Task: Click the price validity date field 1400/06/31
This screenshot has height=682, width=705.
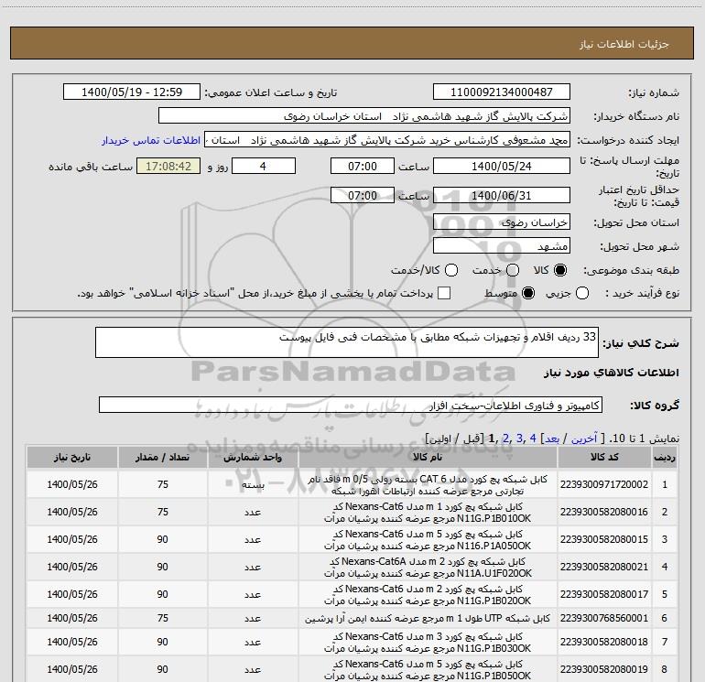Action: pyautogui.click(x=501, y=196)
